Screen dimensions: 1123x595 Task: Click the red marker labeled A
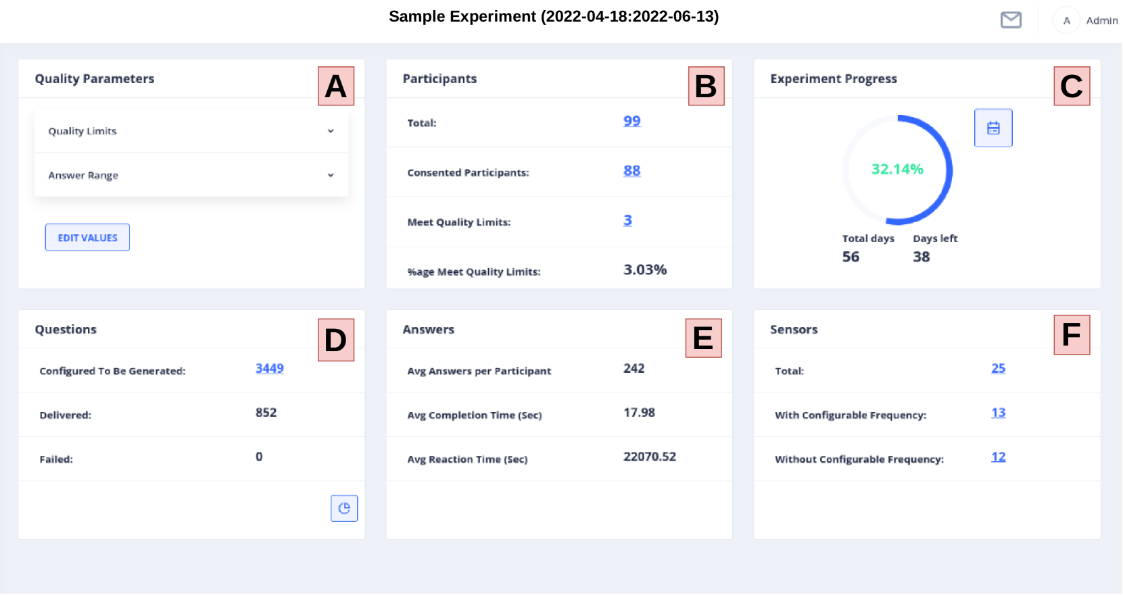tap(336, 86)
